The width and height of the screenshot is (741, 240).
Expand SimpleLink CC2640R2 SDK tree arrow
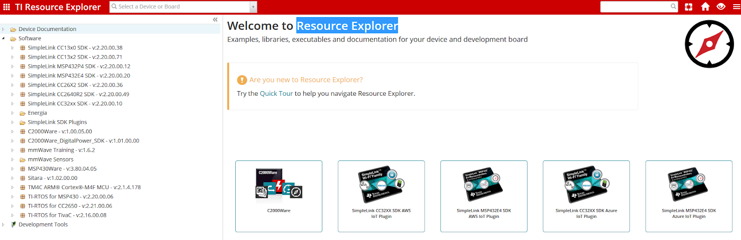coord(13,94)
